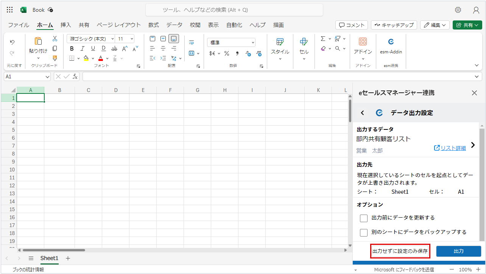Switch to the ページ レイアウト tab
Screen dimensions: 486x274
click(118, 25)
